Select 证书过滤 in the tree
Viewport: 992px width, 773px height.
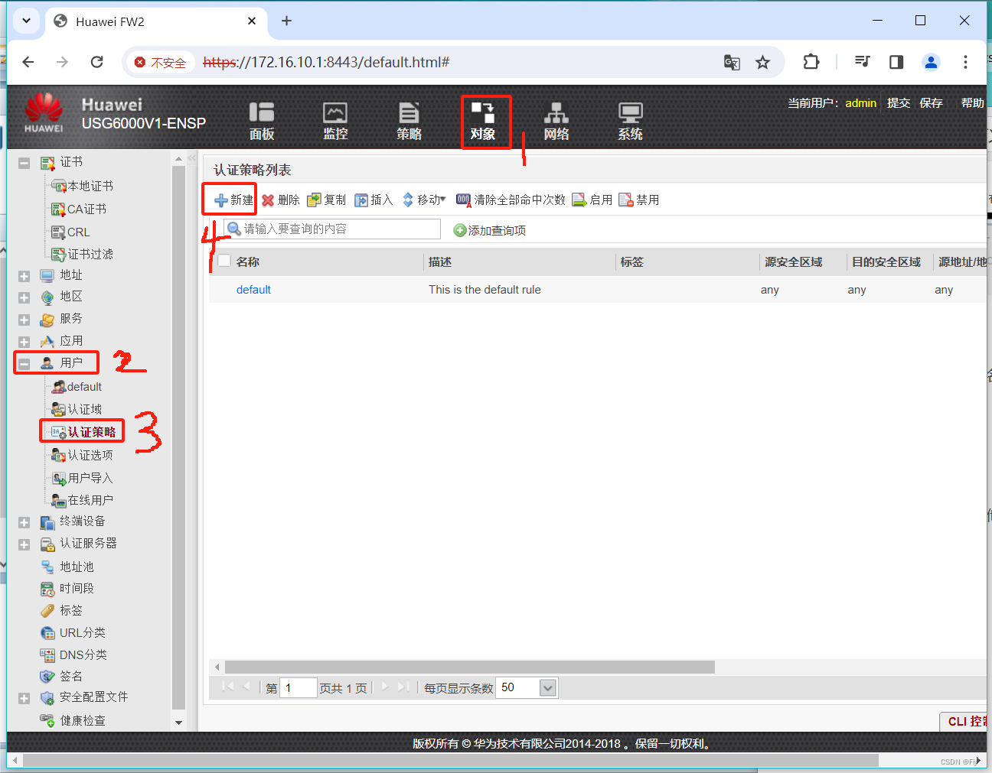point(83,254)
